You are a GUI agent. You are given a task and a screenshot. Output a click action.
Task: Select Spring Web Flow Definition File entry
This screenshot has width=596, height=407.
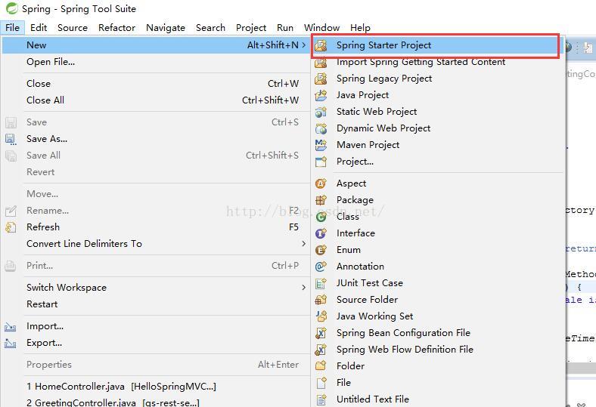[438, 350]
